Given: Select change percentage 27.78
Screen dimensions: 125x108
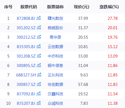Looking at the screenshot, I should [x=113, y=18].
